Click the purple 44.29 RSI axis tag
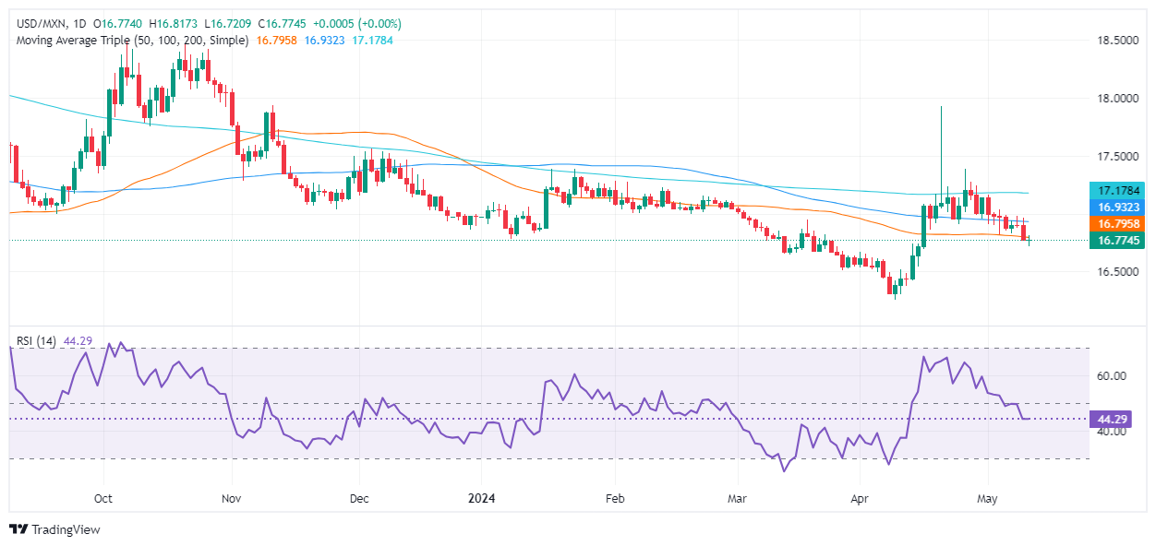 tap(1113, 419)
